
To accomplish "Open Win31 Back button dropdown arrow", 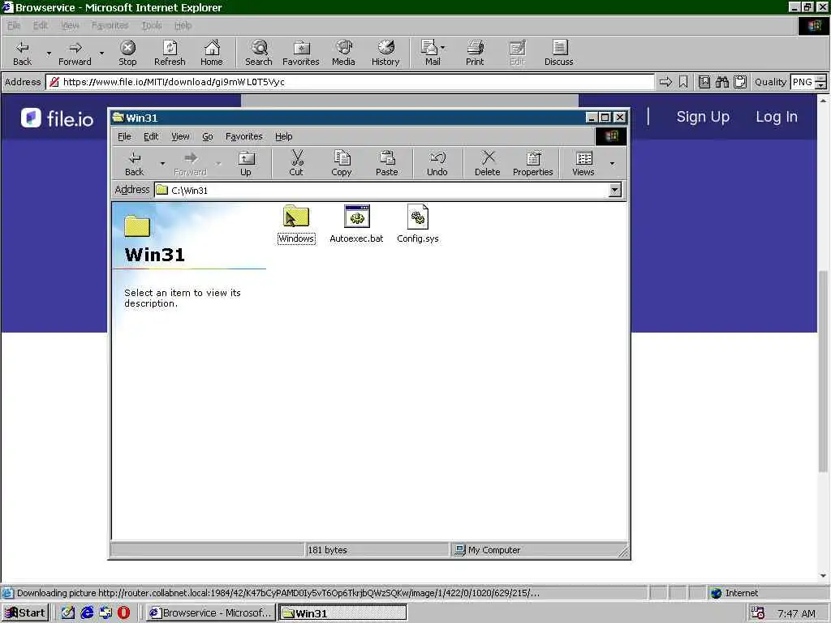I will coord(162,163).
